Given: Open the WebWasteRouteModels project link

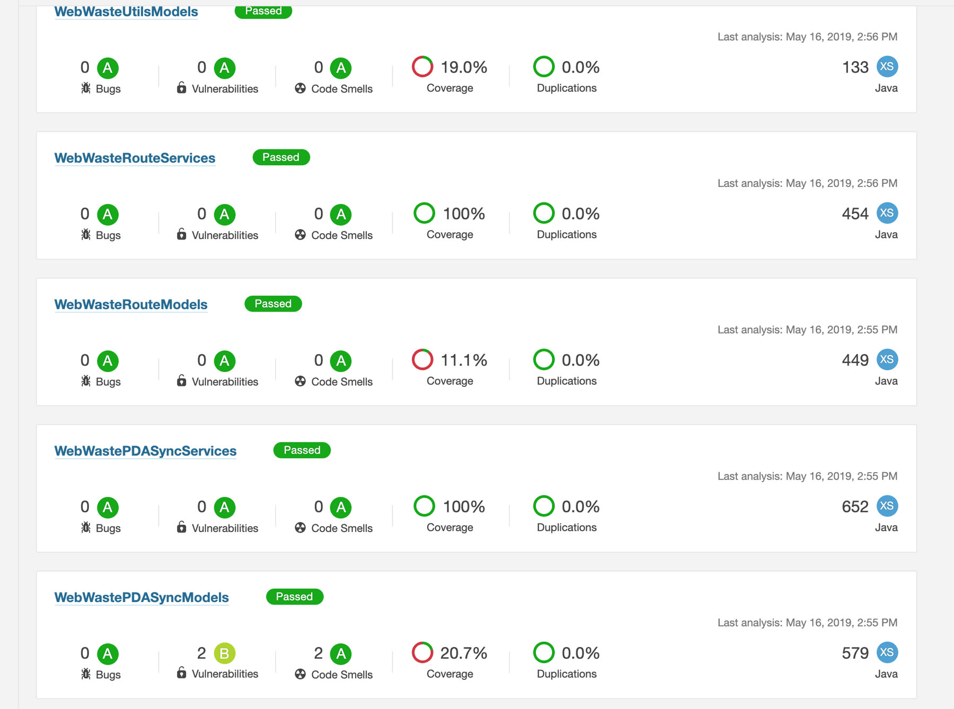Looking at the screenshot, I should pyautogui.click(x=131, y=305).
